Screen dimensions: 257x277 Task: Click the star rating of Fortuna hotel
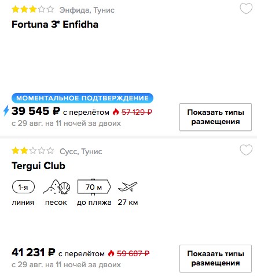[33, 9]
